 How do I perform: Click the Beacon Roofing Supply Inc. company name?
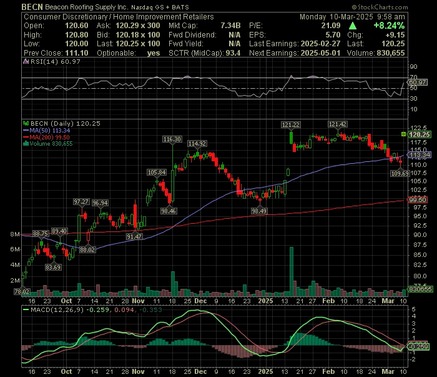coord(87,8)
